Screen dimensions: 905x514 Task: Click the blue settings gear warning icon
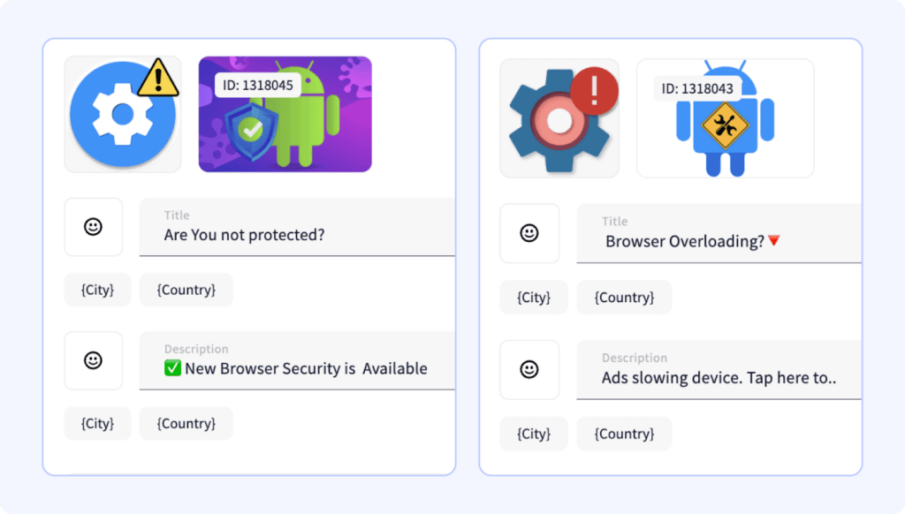click(123, 114)
